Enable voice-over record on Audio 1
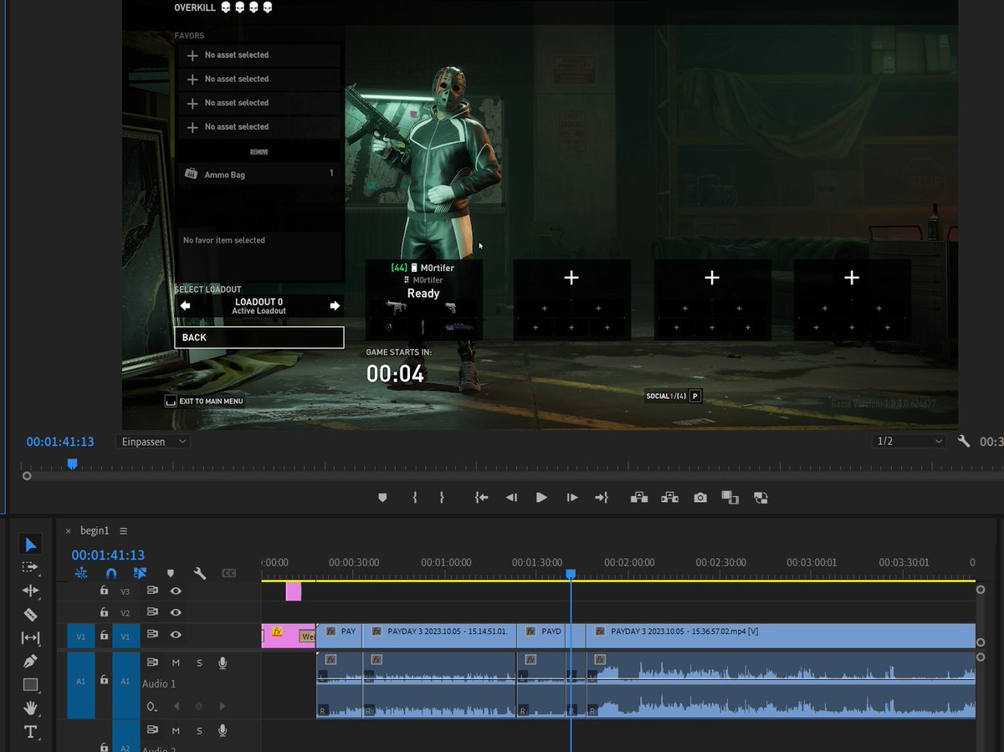Viewport: 1004px width, 752px height. click(x=223, y=662)
